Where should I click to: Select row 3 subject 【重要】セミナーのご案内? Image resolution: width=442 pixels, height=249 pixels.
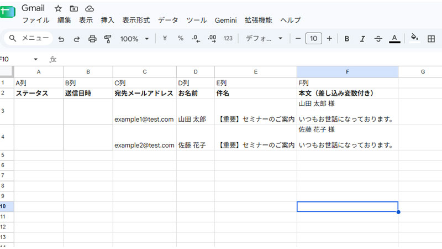(256, 111)
